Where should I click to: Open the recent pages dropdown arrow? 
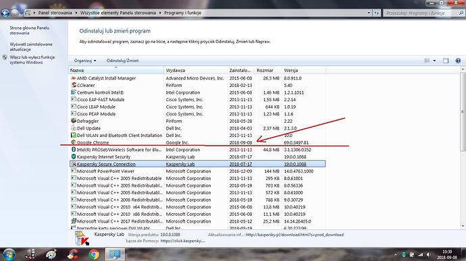[22, 13]
